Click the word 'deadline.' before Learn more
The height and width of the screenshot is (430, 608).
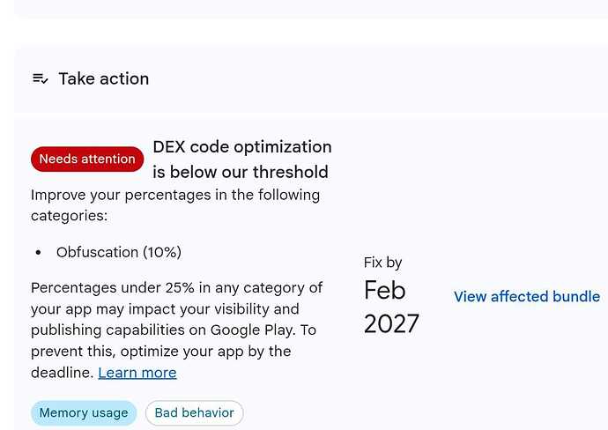63,373
